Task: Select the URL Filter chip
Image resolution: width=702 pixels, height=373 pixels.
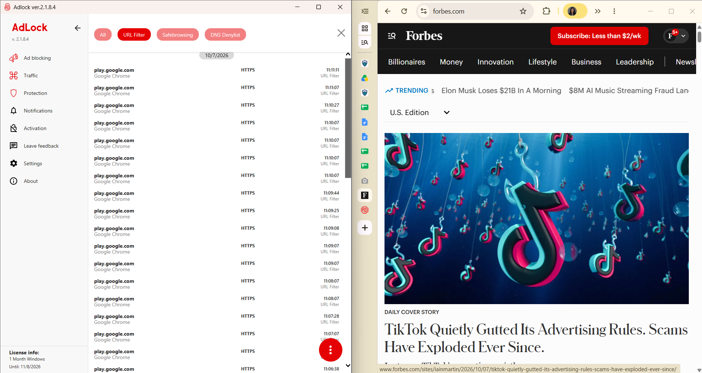Action: (x=134, y=34)
